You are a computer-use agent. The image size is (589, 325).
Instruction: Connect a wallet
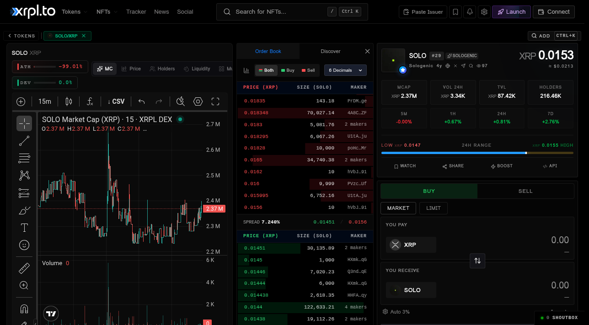pyautogui.click(x=554, y=12)
